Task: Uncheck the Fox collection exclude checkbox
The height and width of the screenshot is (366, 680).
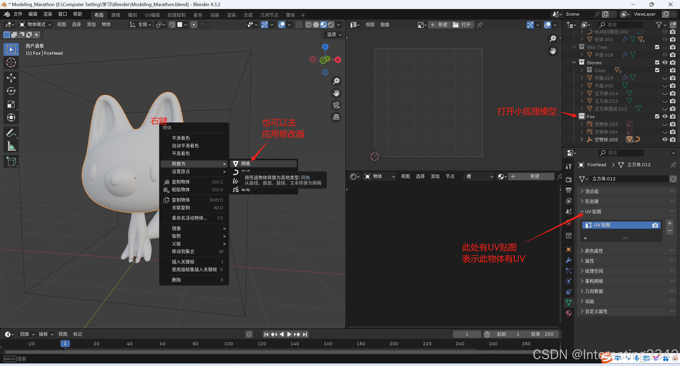Action: pyautogui.click(x=657, y=116)
